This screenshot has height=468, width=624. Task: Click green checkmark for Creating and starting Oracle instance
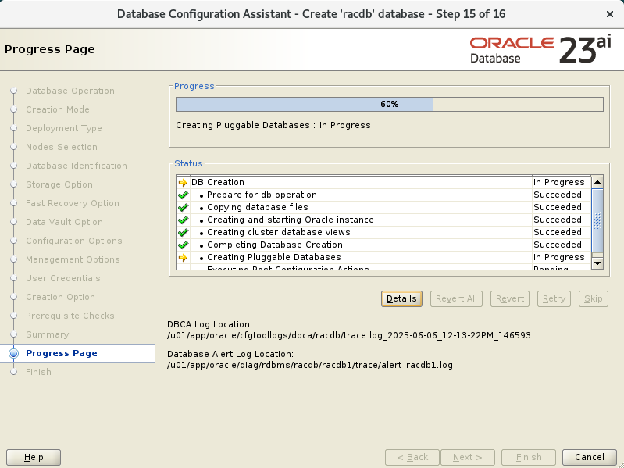tap(183, 220)
